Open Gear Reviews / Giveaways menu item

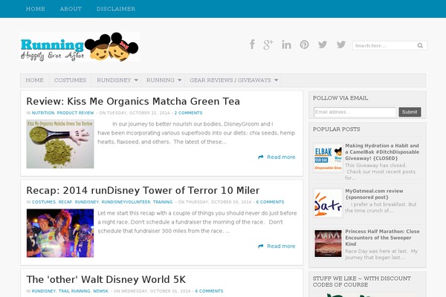(x=230, y=80)
